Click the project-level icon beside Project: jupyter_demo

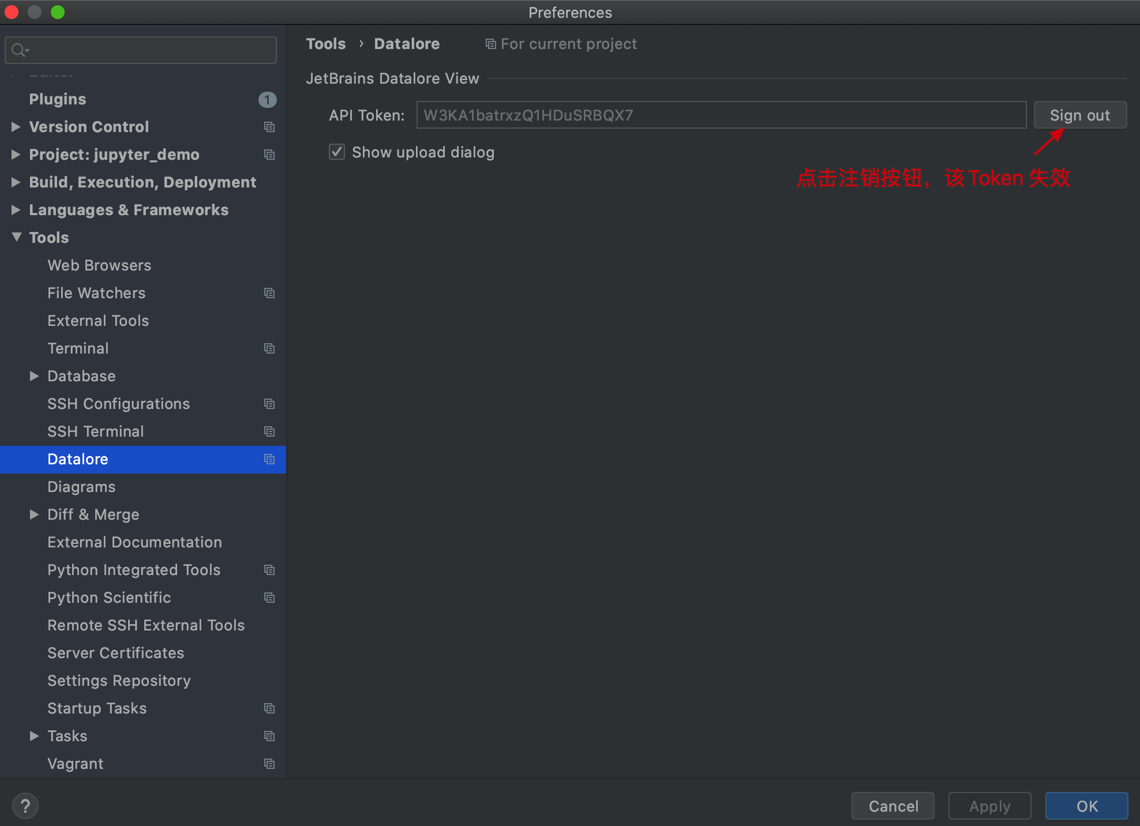click(269, 155)
